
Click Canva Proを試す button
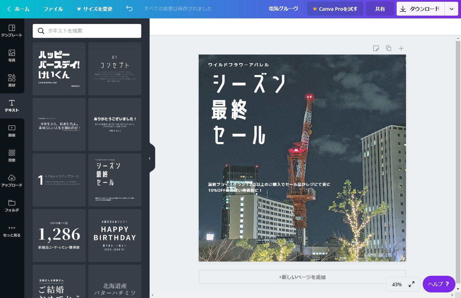click(x=335, y=9)
